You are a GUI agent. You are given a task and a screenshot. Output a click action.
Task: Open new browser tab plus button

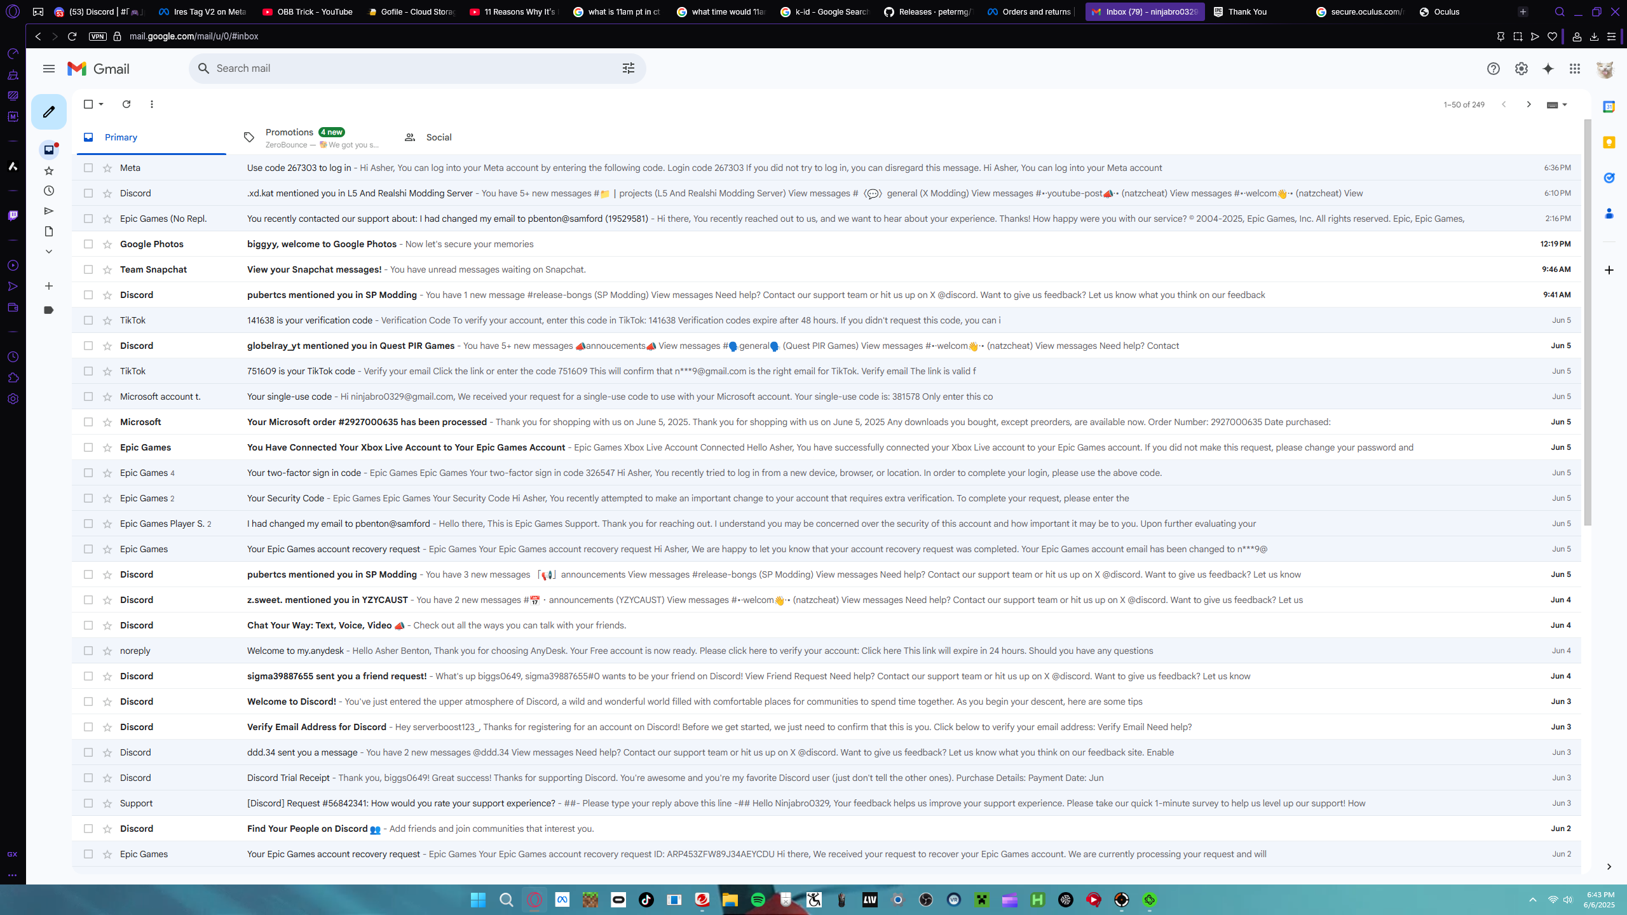pos(1523,11)
